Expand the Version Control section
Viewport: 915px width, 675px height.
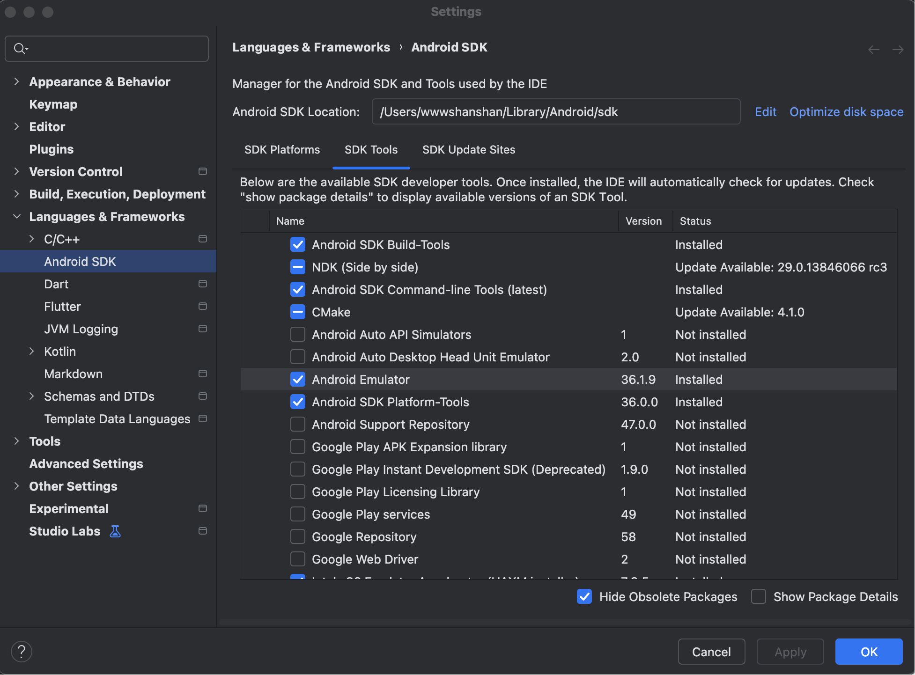[17, 172]
